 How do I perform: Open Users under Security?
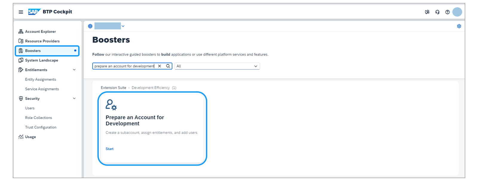pos(30,108)
